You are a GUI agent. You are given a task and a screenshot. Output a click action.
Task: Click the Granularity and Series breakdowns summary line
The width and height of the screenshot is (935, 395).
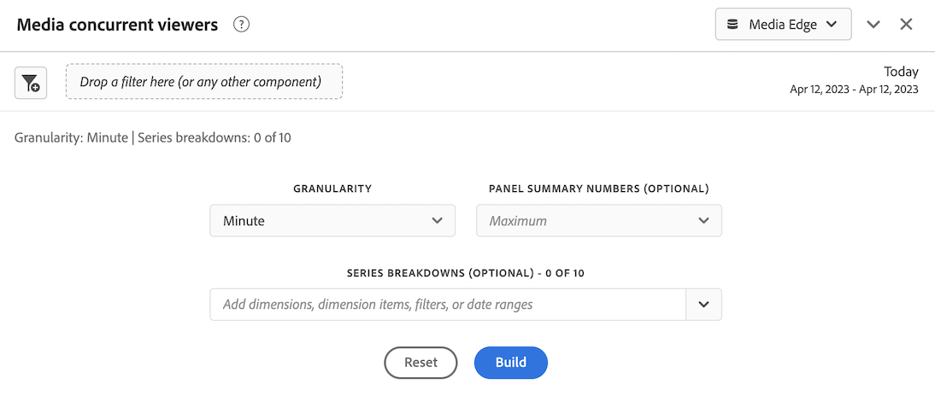153,137
